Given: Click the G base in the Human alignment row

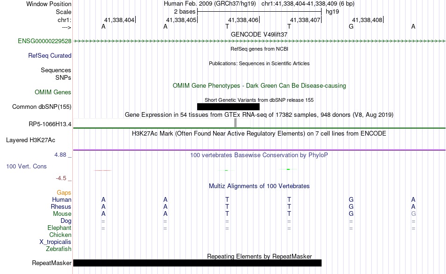Looking at the screenshot, I should 351,199.
